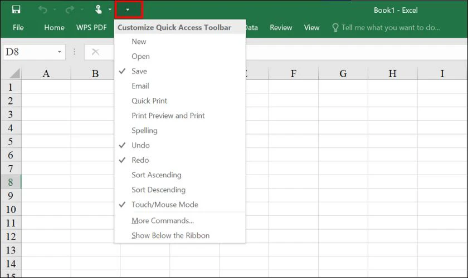Enable New in Quick Access Toolbar menu
Viewport: 468px width, 278px height.
(180, 41)
